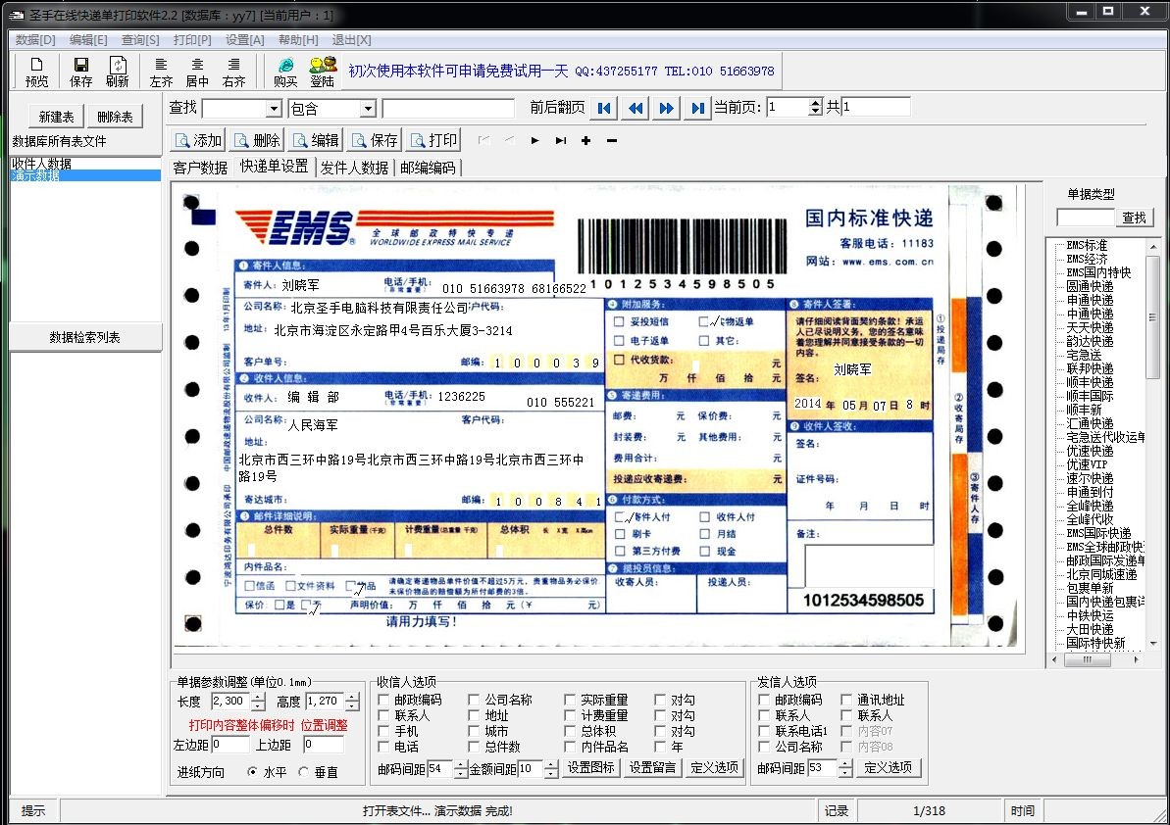This screenshot has height=825, width=1170.
Task: Click the 设置图标 button
Action: 591,767
